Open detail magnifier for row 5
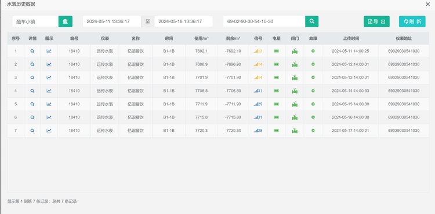The width and height of the screenshot is (435, 214). 32,104
